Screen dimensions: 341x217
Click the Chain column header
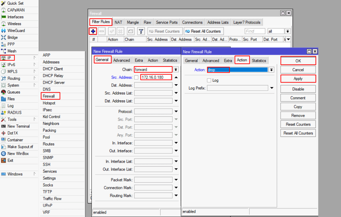(135, 40)
